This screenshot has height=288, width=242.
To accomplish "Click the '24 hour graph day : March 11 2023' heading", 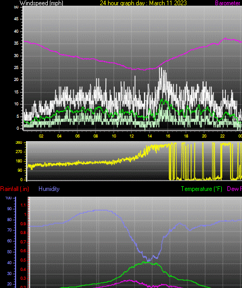I will click(x=143, y=3).
